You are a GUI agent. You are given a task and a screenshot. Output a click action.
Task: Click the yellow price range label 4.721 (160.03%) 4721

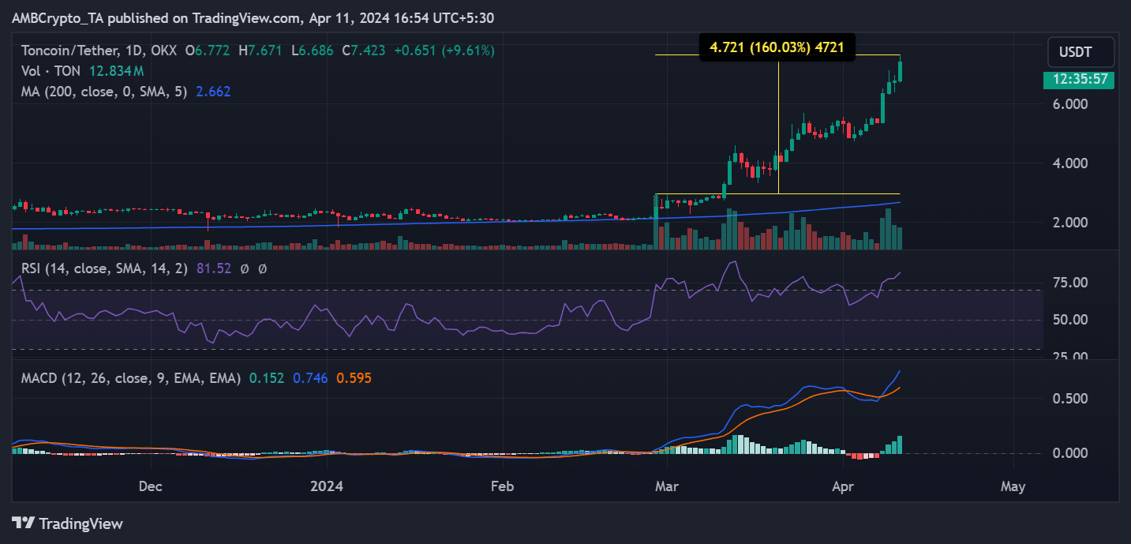click(x=777, y=47)
